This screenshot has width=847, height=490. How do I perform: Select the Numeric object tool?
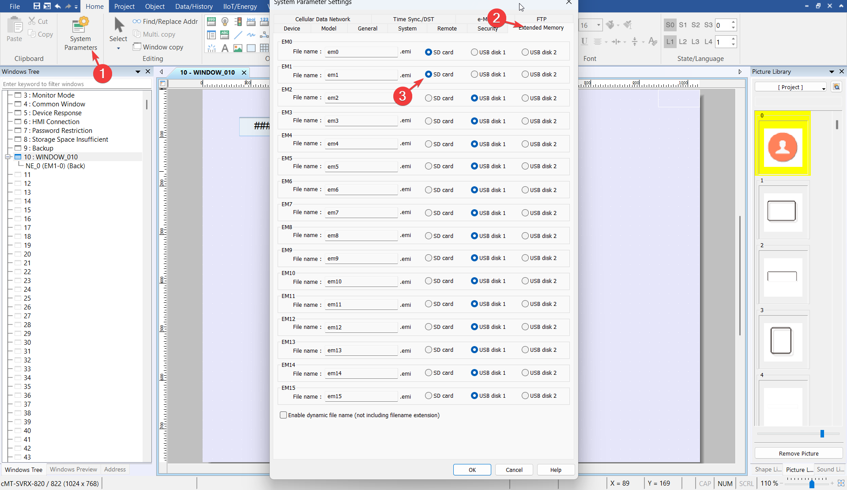[x=264, y=21]
